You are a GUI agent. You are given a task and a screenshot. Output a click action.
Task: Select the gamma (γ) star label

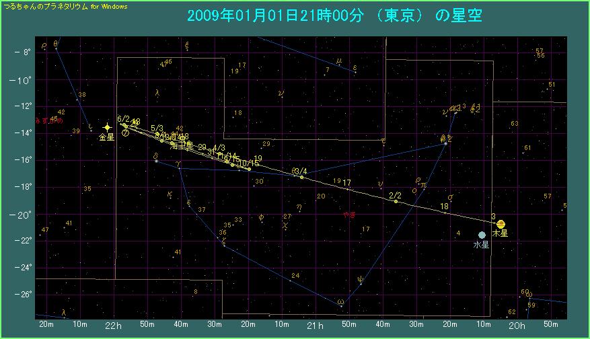tap(178, 163)
